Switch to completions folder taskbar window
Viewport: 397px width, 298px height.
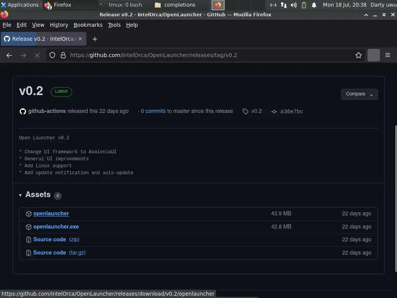[180, 5]
